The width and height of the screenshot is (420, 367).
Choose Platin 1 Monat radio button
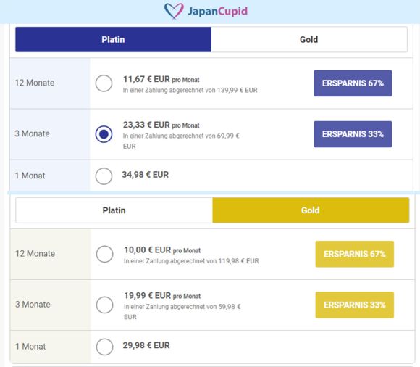(x=104, y=176)
